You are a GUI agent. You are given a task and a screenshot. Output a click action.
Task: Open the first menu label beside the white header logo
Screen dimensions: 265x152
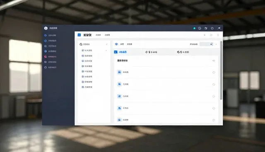[98, 35]
